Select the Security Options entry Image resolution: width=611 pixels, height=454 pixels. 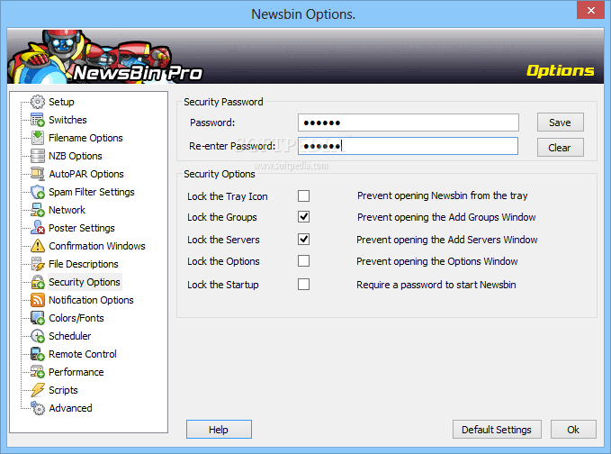click(85, 282)
